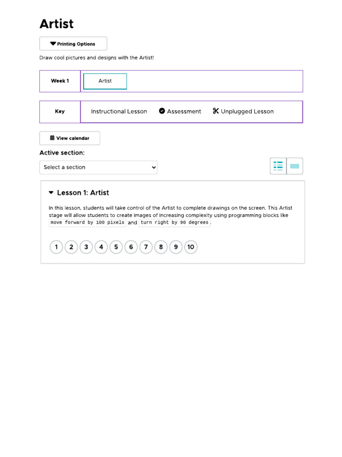342x457 pixels.
Task: Go to puzzle level 4
Action: (101, 247)
